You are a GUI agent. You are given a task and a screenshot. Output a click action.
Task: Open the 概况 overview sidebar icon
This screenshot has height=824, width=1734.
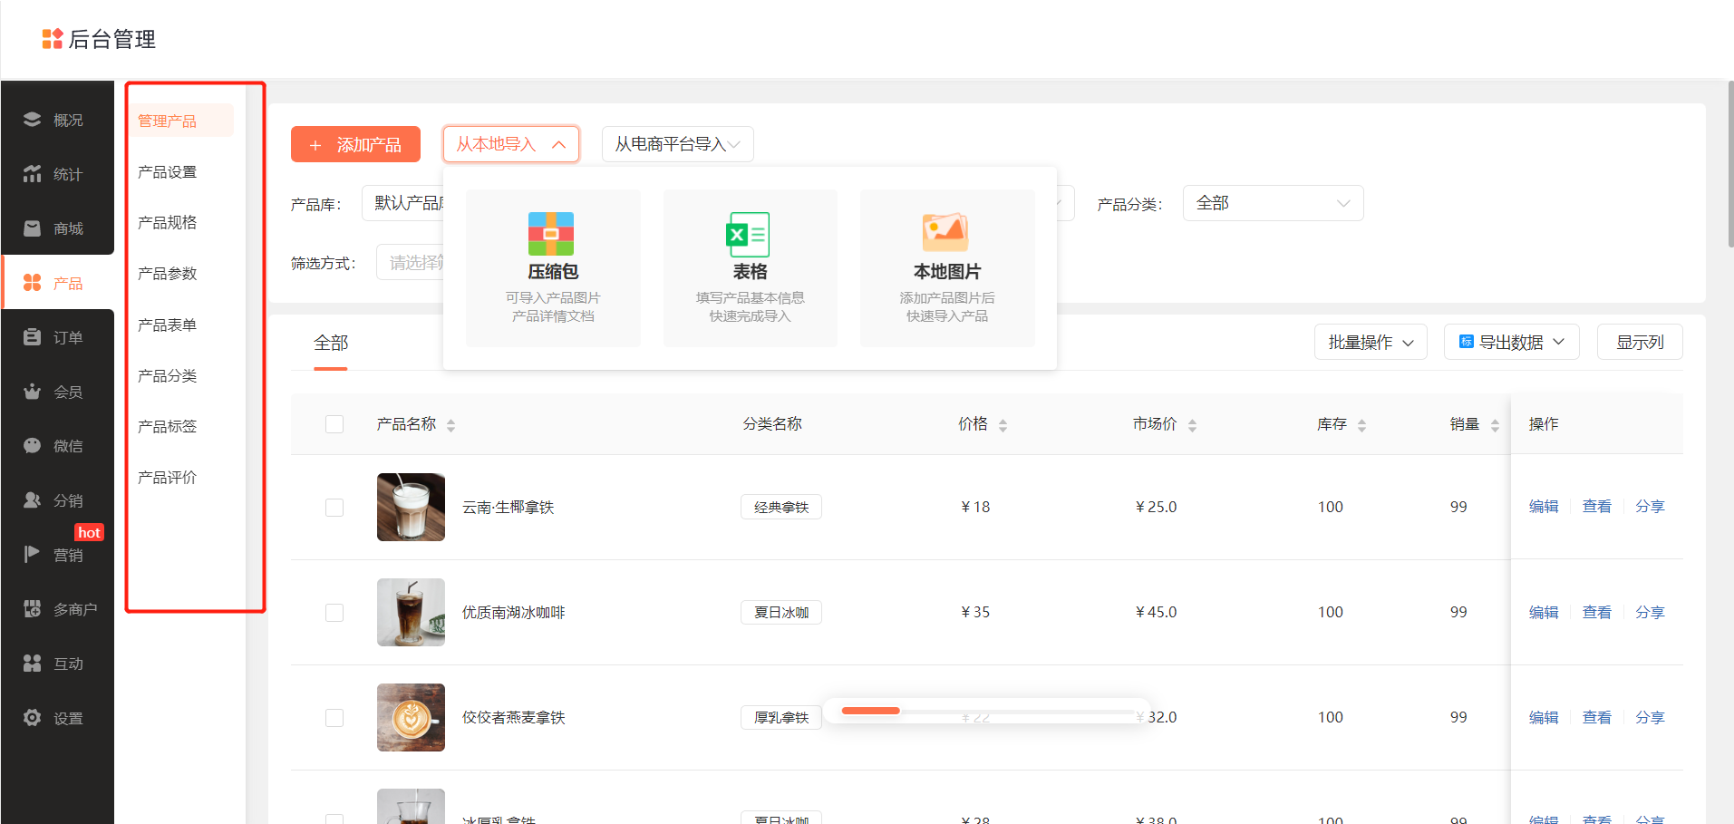click(x=32, y=120)
